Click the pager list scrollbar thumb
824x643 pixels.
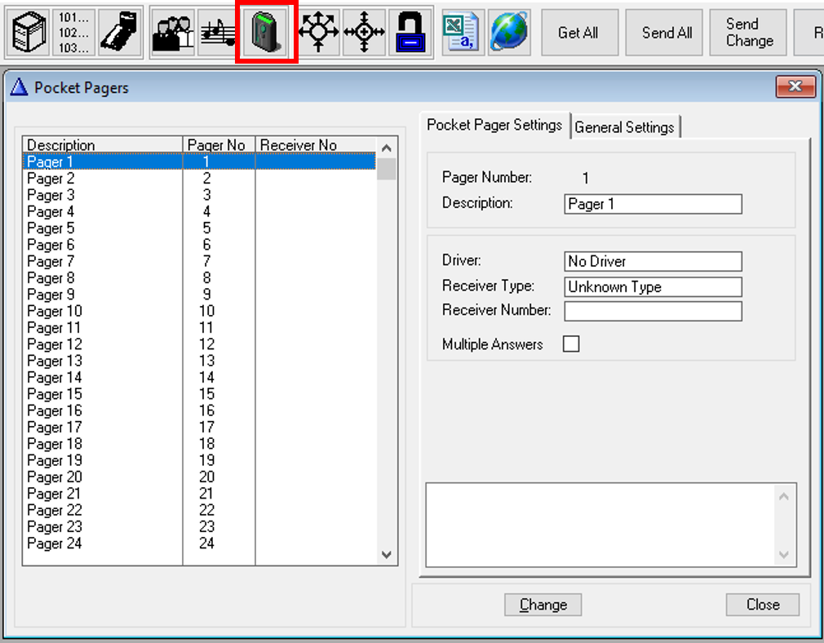click(387, 169)
